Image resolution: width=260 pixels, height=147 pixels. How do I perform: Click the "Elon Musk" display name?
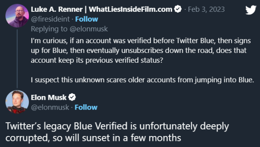49,97
